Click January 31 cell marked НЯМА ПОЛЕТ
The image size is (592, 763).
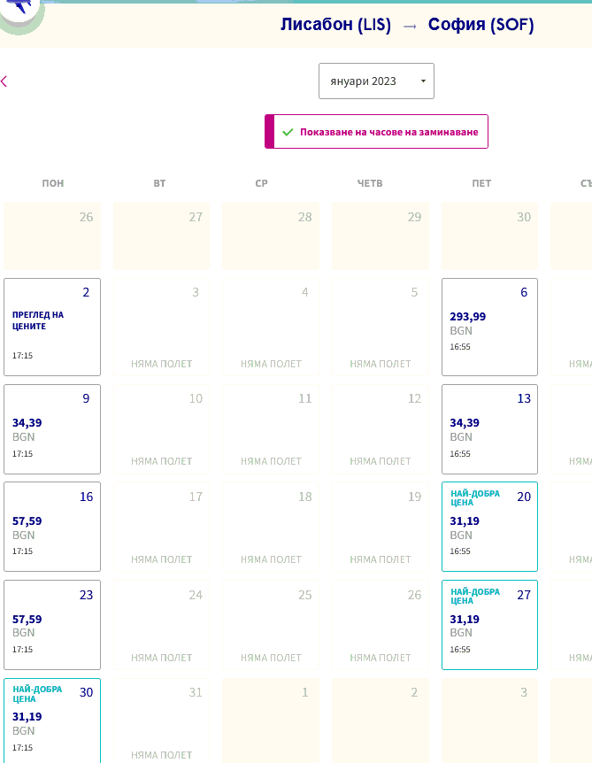click(161, 720)
